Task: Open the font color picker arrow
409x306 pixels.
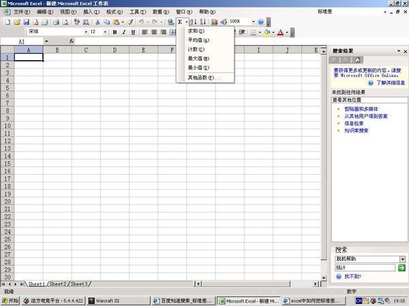Action: pos(288,32)
